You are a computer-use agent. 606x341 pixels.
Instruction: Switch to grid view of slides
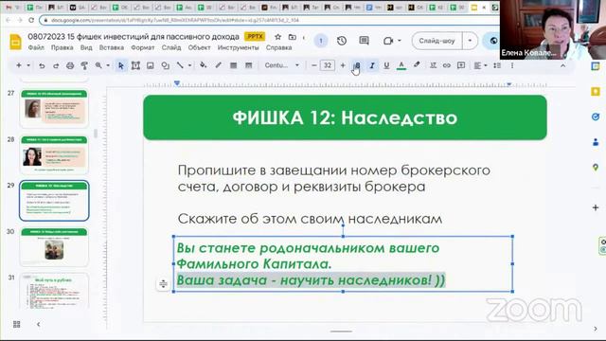(x=17, y=324)
